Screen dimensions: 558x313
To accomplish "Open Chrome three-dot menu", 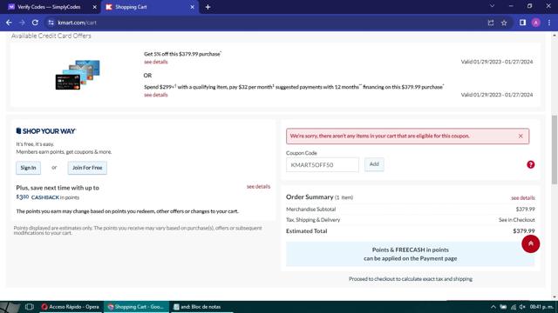I will (x=549, y=23).
